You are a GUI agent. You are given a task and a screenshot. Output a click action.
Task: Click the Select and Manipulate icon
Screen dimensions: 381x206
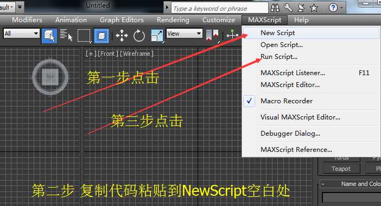pyautogui.click(x=232, y=35)
